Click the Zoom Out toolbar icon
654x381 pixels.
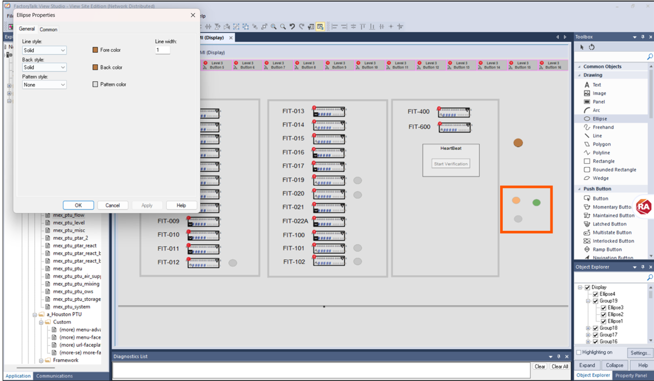283,26
